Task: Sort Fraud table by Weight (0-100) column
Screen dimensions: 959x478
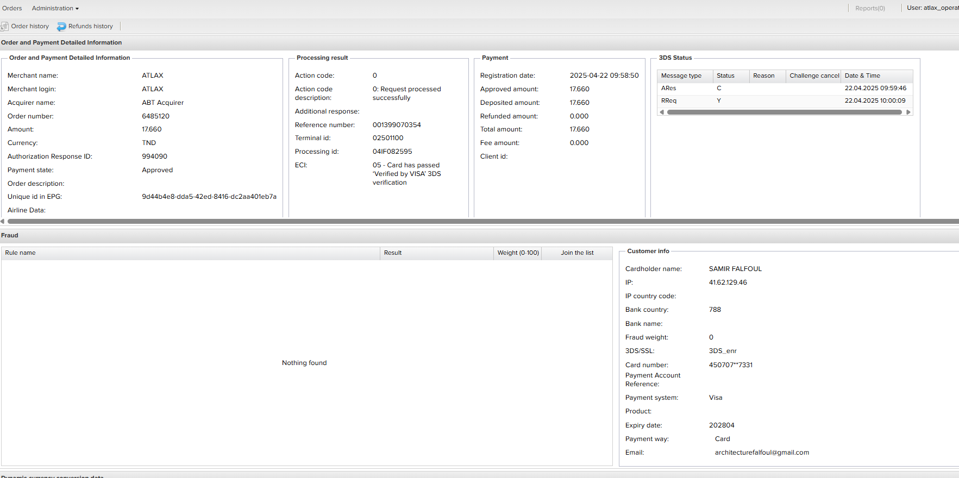Action: 518,253
